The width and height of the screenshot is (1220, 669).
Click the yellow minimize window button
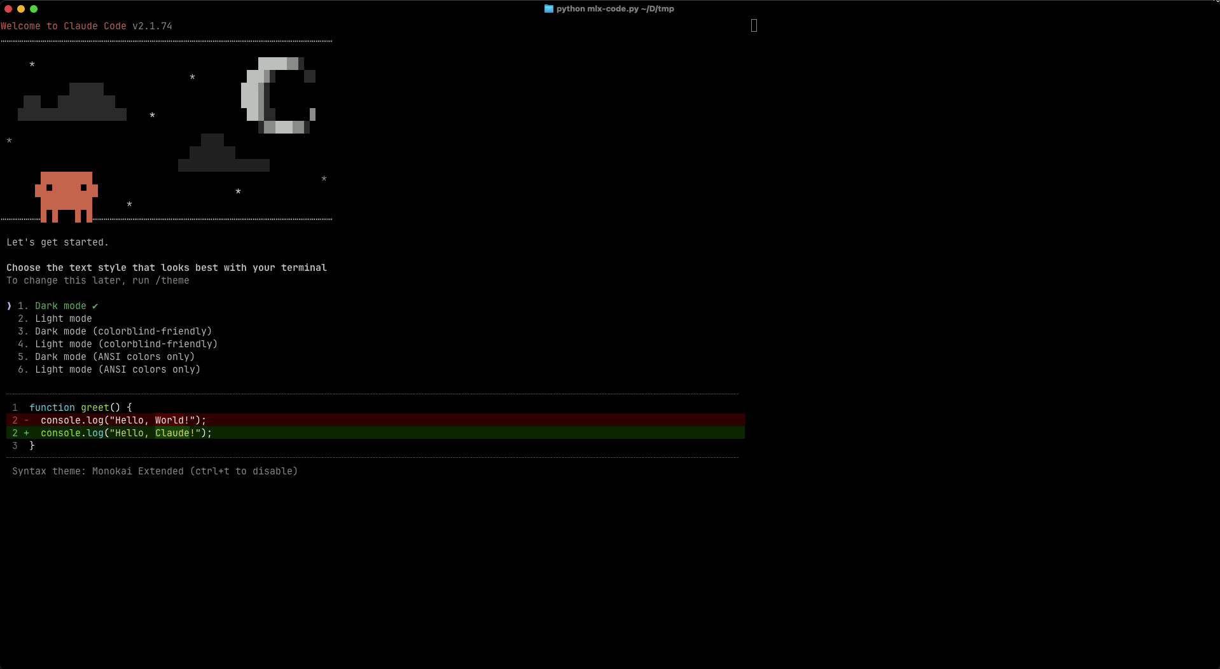point(21,9)
